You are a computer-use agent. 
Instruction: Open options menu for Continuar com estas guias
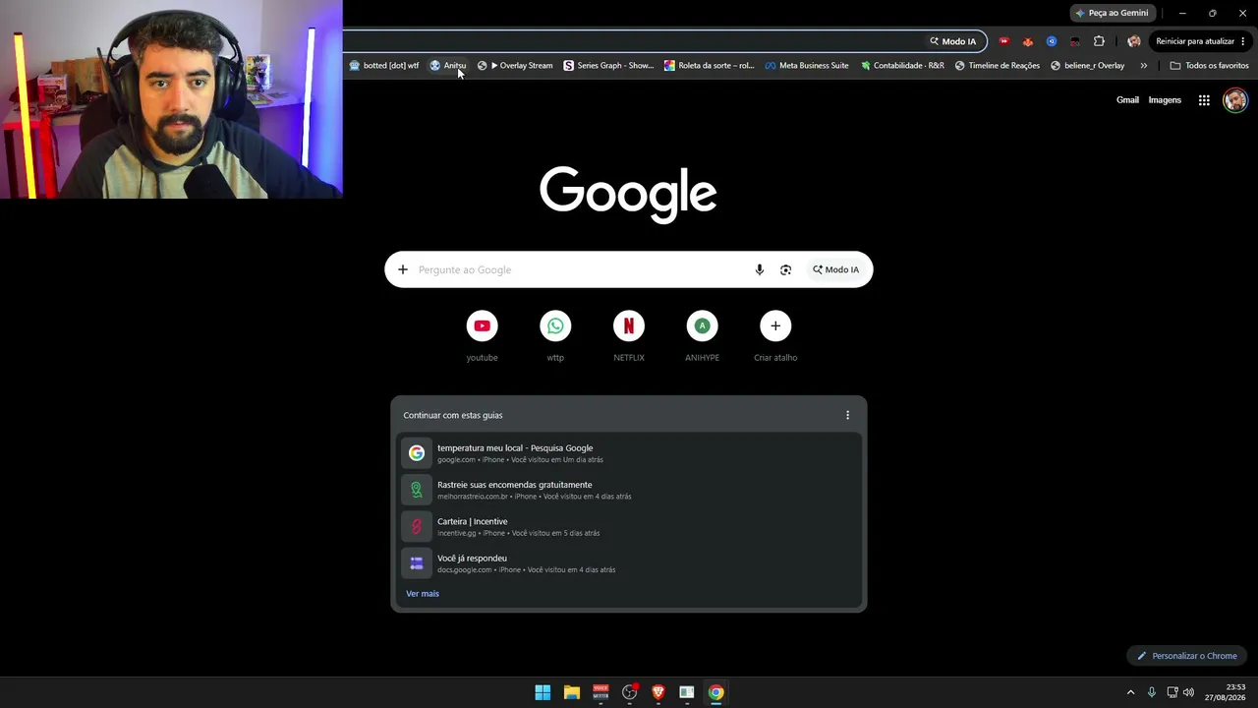[x=847, y=415]
